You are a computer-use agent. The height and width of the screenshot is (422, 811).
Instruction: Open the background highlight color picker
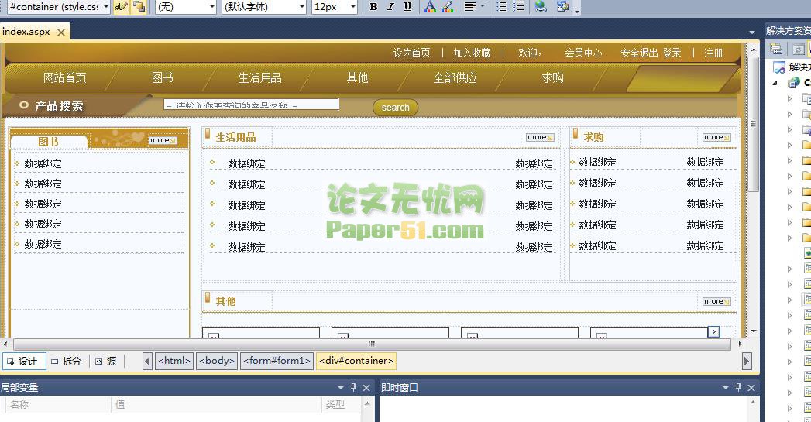(x=448, y=7)
